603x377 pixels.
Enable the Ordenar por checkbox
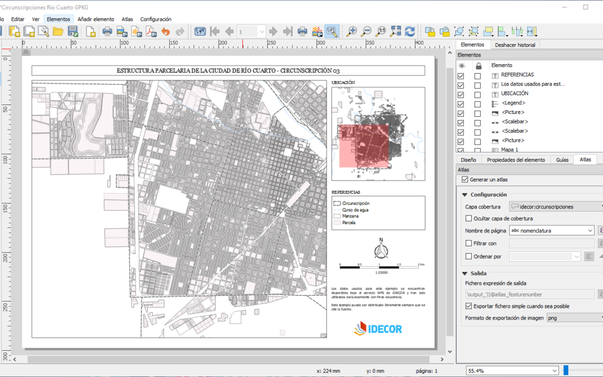tap(468, 256)
